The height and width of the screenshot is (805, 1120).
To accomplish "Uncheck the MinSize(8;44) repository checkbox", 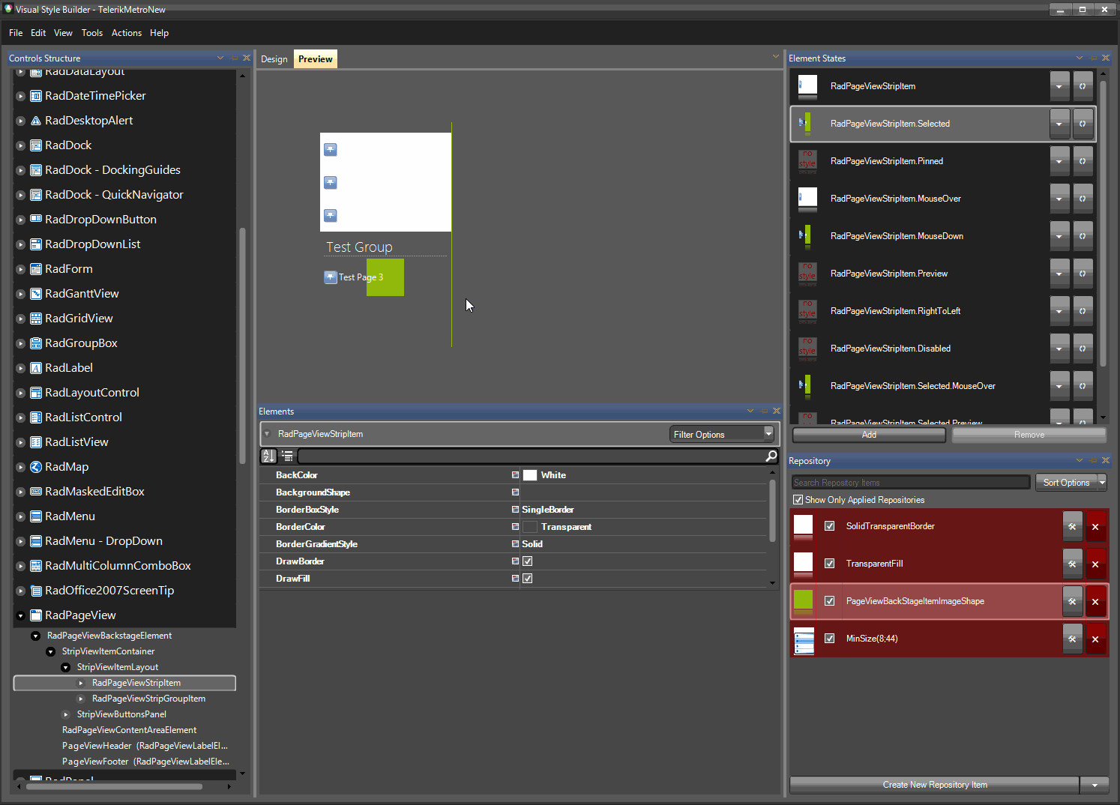I will 829,639.
